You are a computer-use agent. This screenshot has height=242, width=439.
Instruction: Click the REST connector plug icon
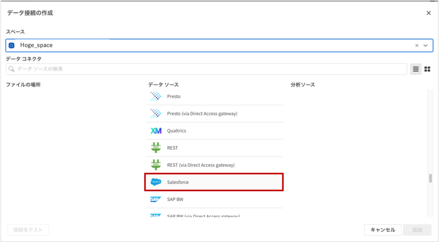coord(156,148)
